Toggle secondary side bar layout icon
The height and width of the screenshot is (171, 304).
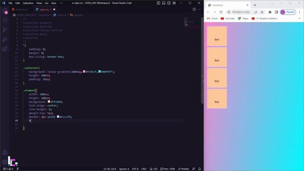[x=169, y=3]
